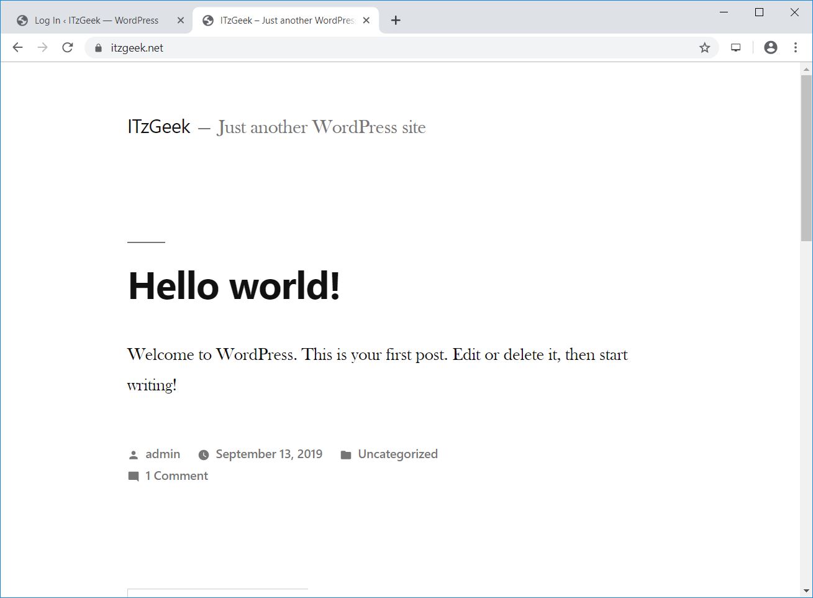
Task: Select the ITzGeek Just another WordPress tab
Action: point(286,21)
